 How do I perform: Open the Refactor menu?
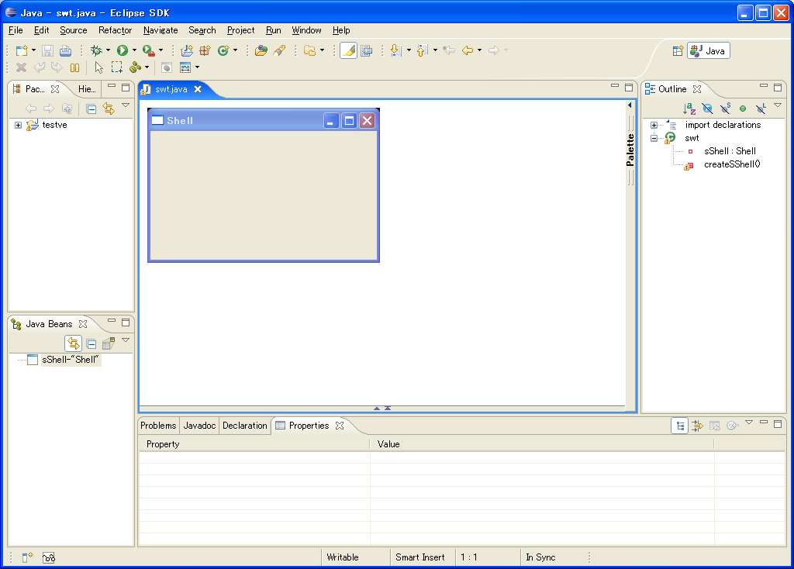click(115, 30)
